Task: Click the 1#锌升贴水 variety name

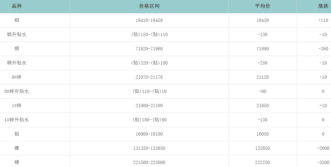Action: tap(17, 120)
